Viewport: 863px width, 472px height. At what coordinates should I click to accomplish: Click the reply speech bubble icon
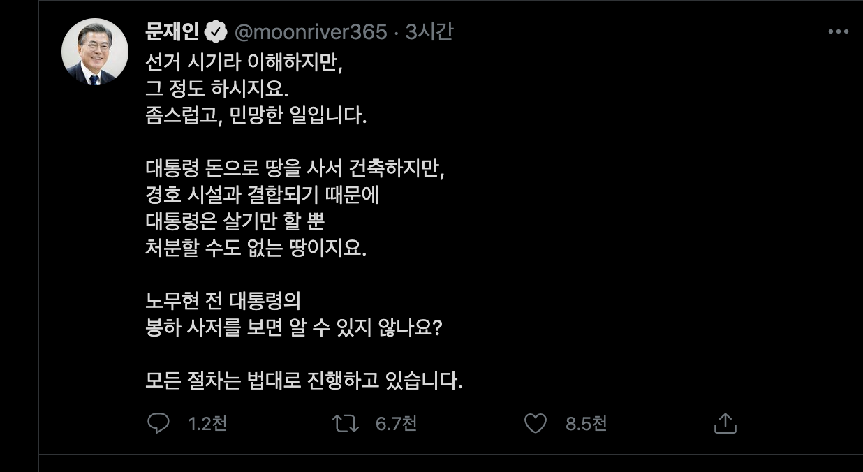[x=158, y=423]
